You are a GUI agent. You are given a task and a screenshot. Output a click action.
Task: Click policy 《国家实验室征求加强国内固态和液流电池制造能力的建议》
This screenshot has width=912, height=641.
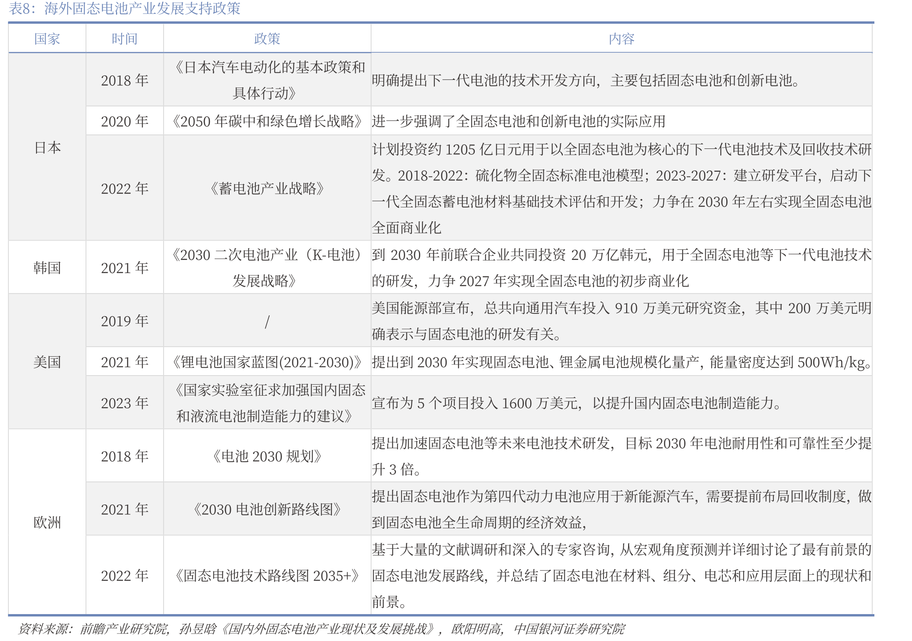coord(267,403)
